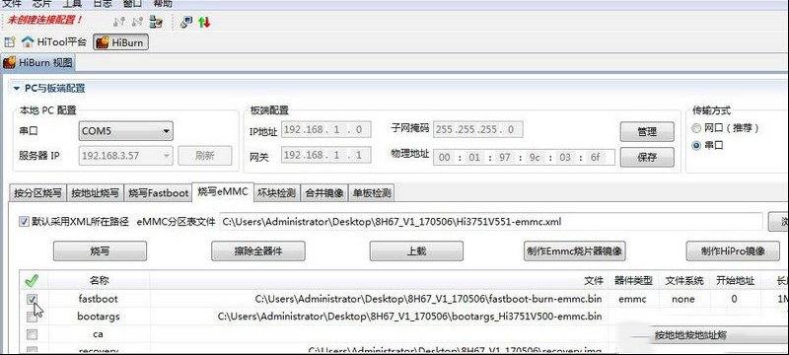Viewport: 789px width, 355px height.
Task: Open the COM5 serial port dropdown
Action: [126, 131]
